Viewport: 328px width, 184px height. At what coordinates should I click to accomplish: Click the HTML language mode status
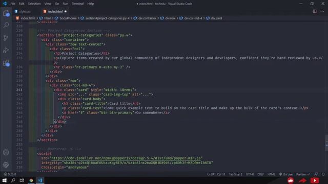click(271, 174)
